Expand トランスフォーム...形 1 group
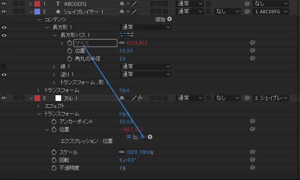 pyautogui.click(x=54, y=82)
